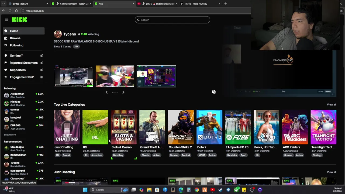Image resolution: width=345 pixels, height=194 pixels.
Task: Go to previous carousel slide
Action: [x=106, y=92]
